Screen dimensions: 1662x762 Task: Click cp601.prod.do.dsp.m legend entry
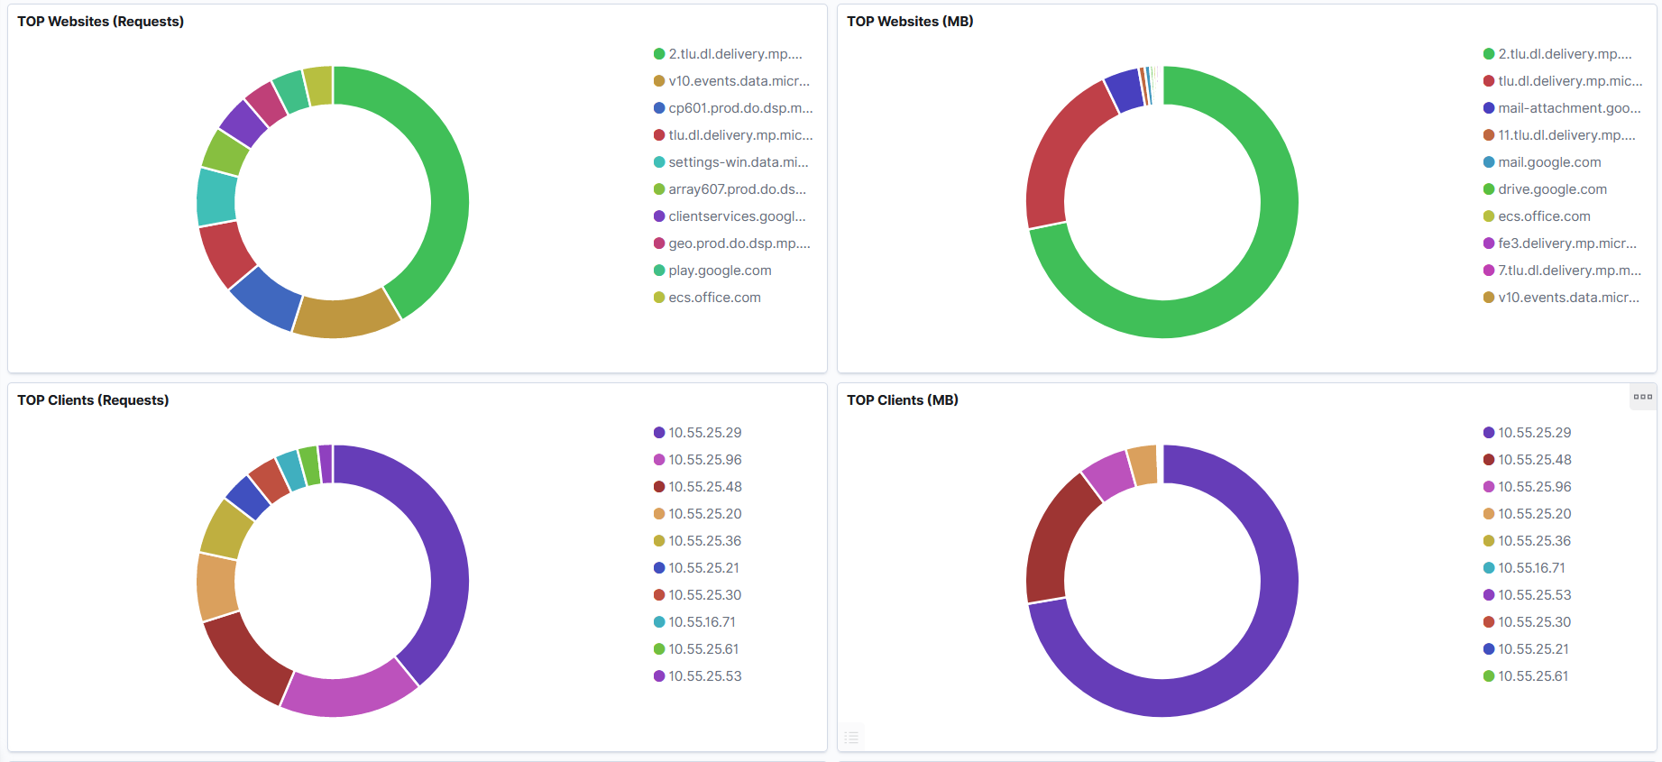(734, 108)
